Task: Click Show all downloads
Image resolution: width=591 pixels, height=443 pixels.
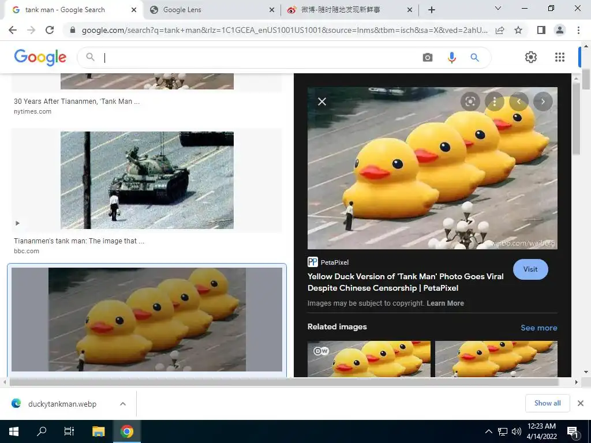Action: click(x=547, y=403)
